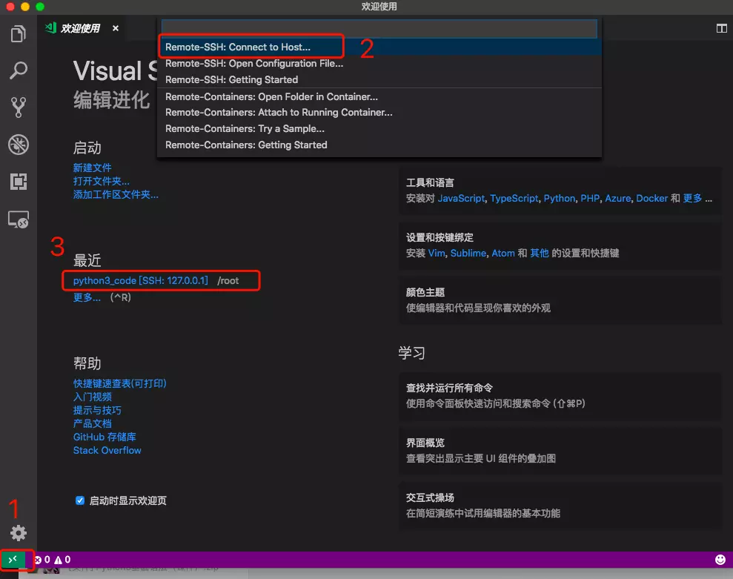Open the 交互式操场 card
Screen dimensions: 733x579
click(x=560, y=505)
